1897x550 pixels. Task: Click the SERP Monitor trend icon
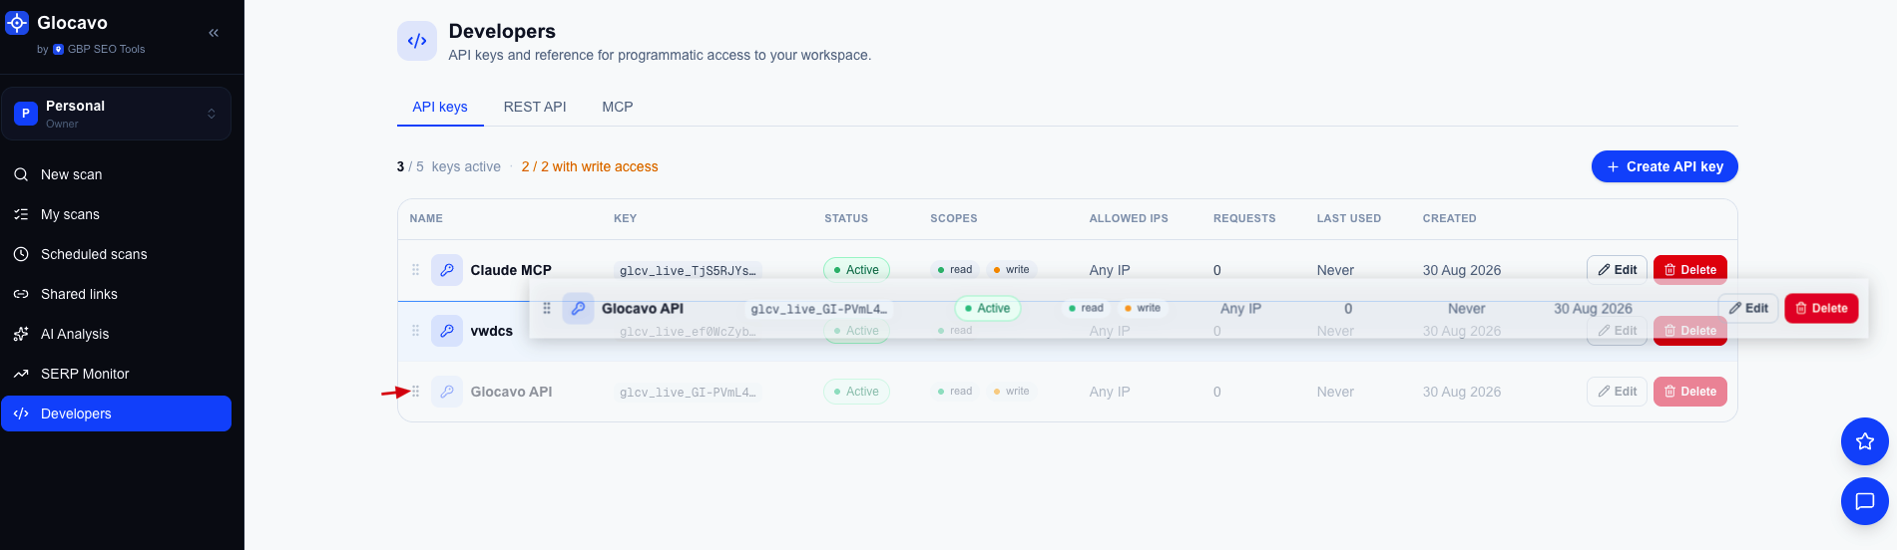(21, 374)
